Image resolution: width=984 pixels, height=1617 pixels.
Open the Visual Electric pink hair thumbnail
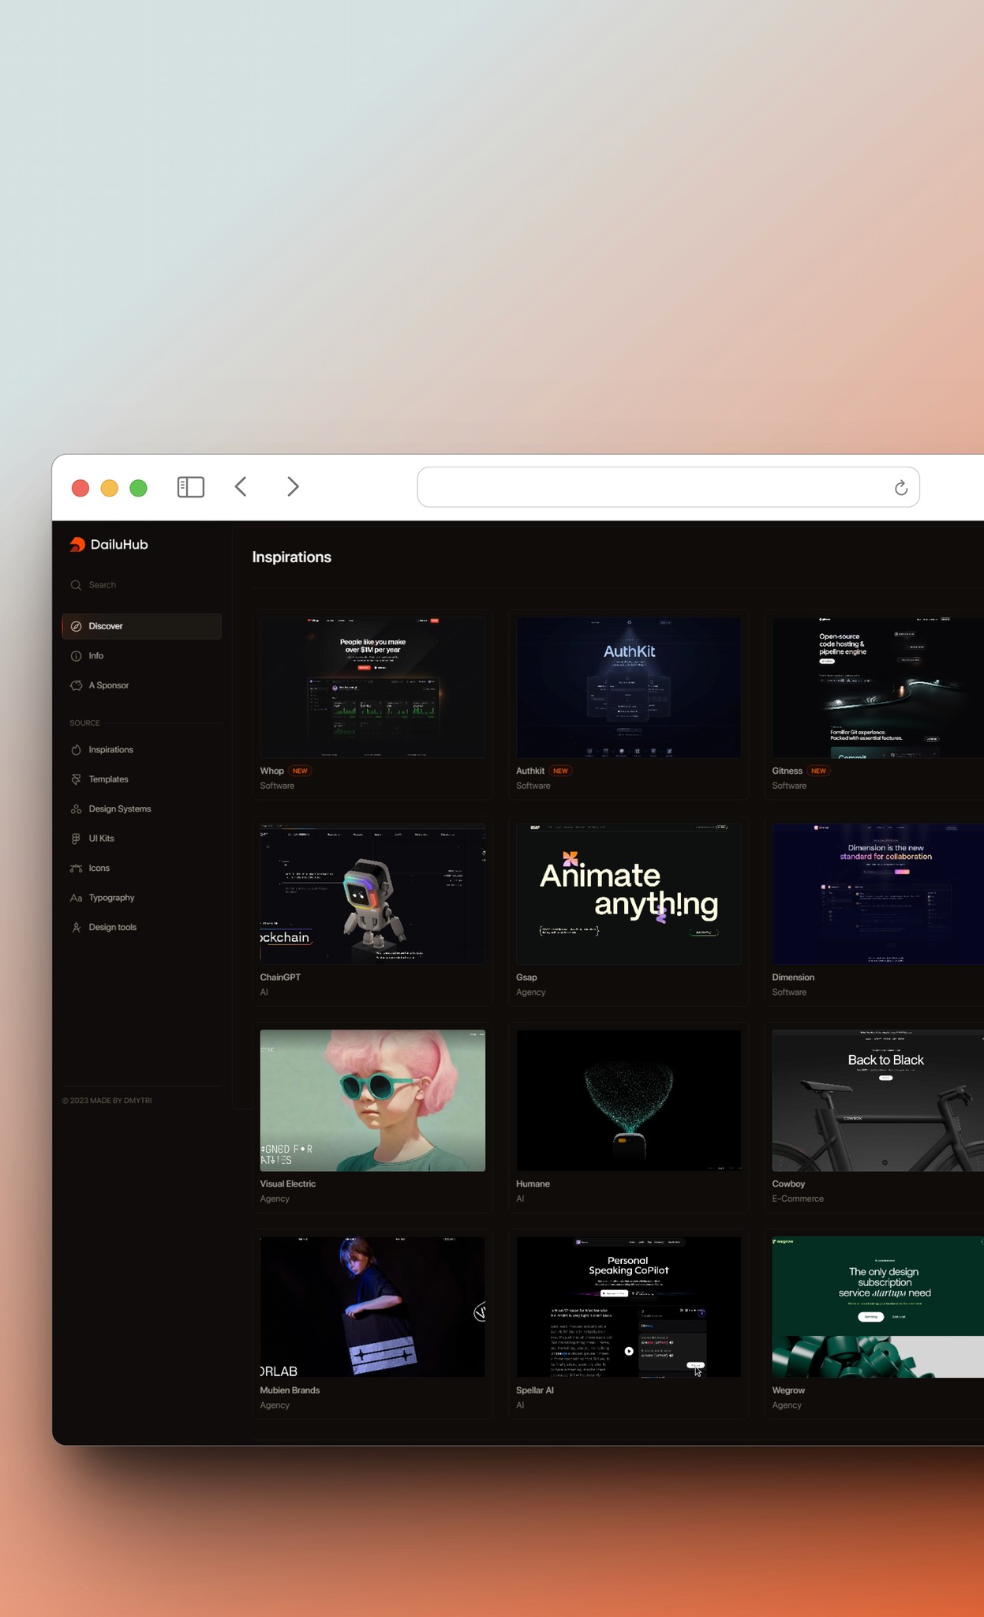[372, 1101]
